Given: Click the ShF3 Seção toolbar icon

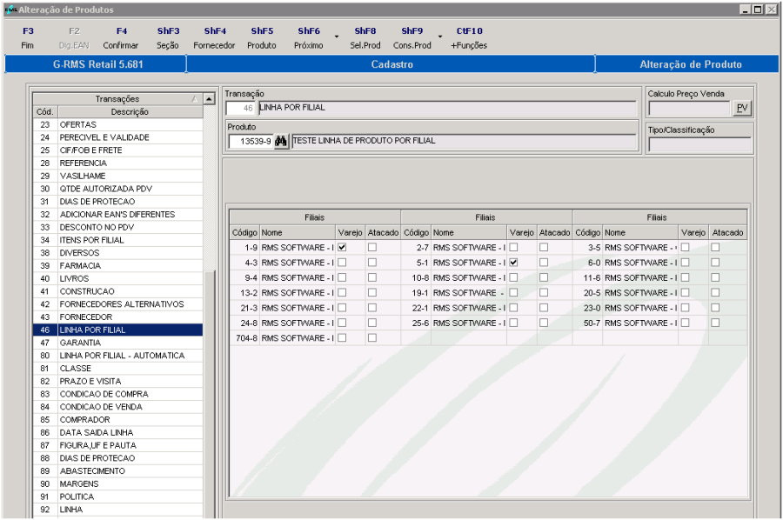Looking at the screenshot, I should pyautogui.click(x=167, y=37).
